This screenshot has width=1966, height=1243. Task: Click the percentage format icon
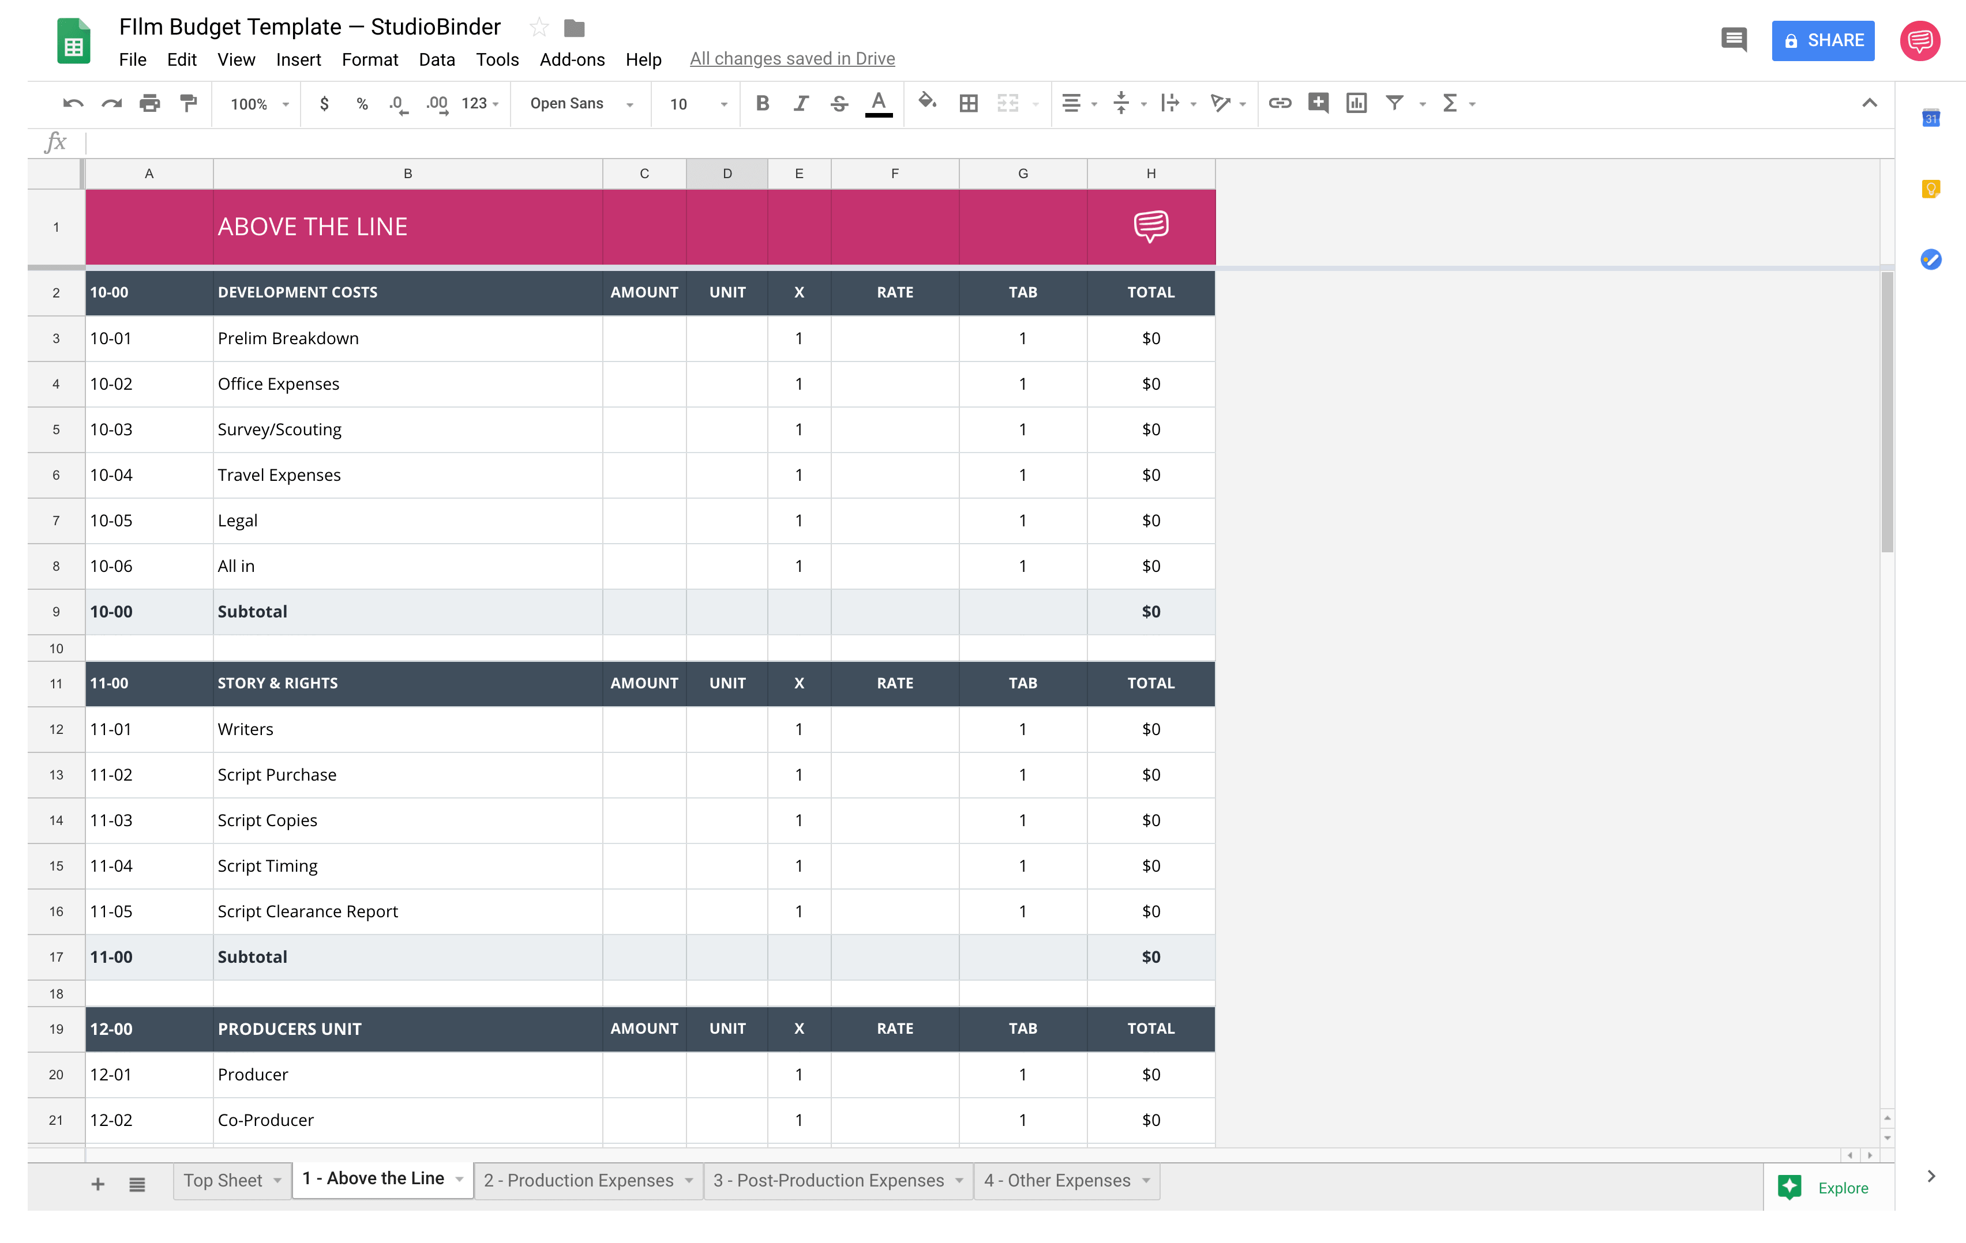pos(359,101)
